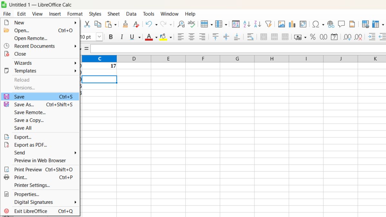Click the Copy icon in toolbar
Screen dimensions: 386x217
pyautogui.click(x=98, y=24)
